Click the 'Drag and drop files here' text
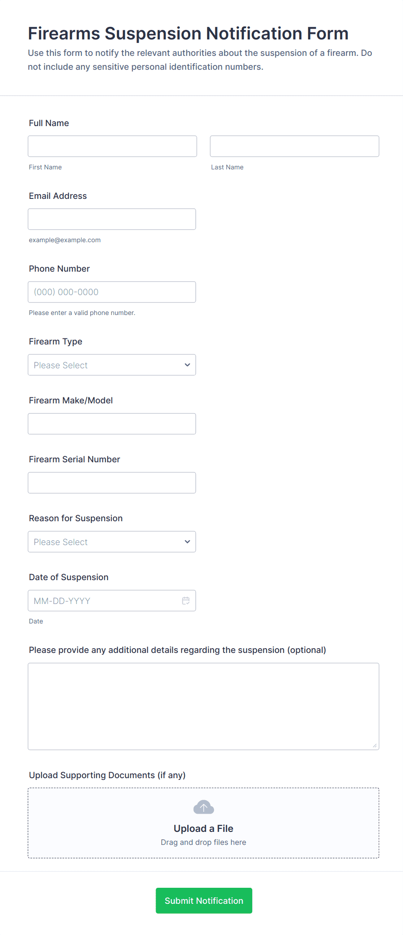The width and height of the screenshot is (403, 935). coord(203,842)
